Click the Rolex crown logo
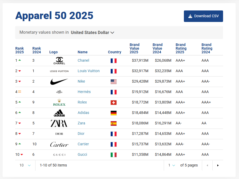 coord(59,102)
